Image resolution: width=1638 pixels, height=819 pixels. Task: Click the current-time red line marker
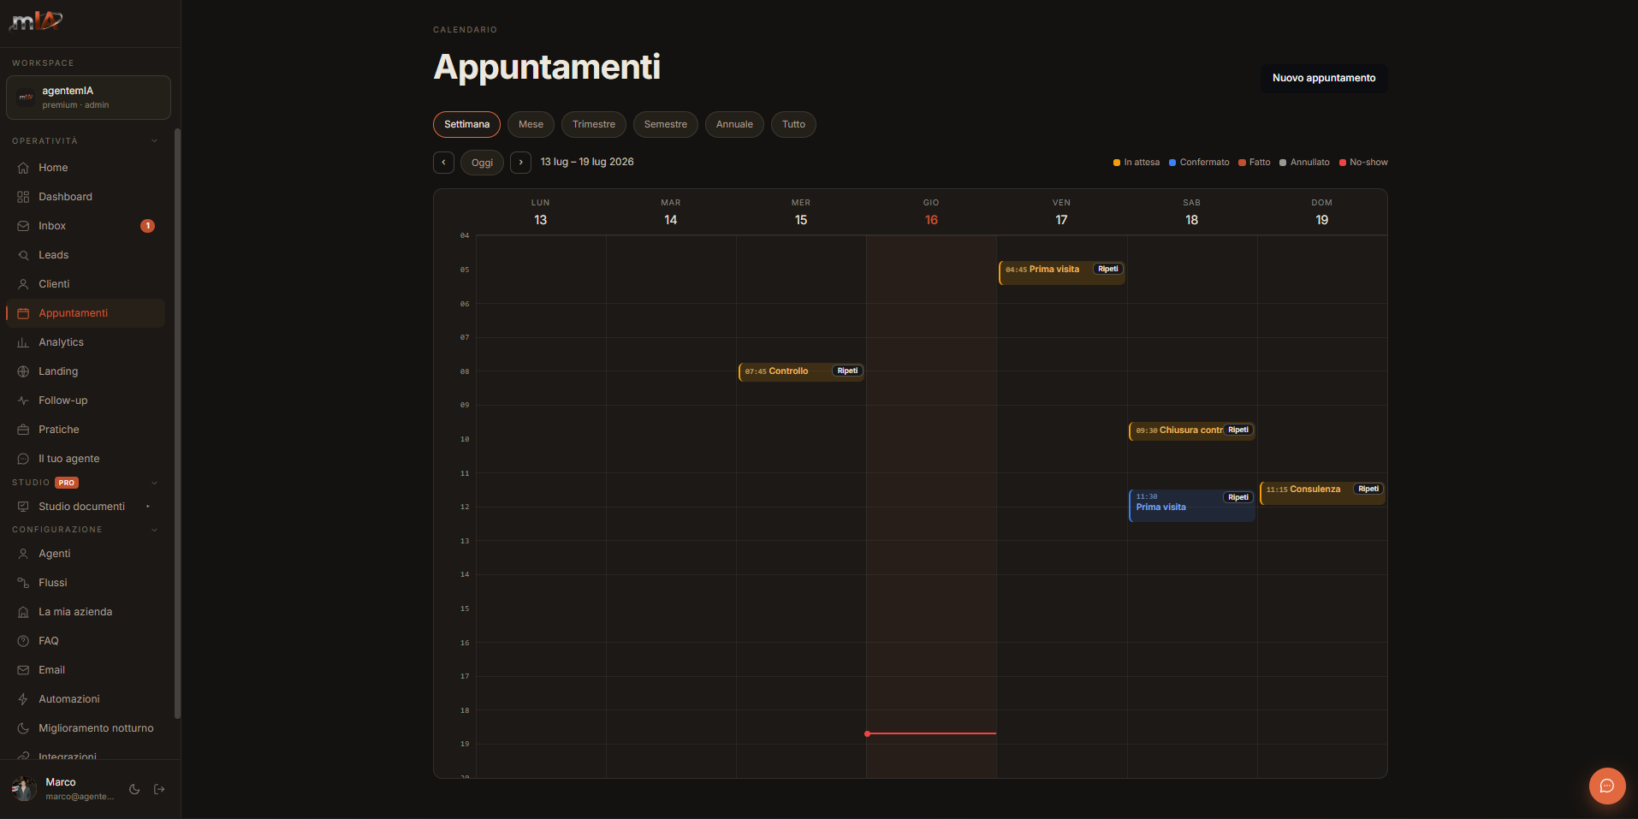pyautogui.click(x=931, y=733)
